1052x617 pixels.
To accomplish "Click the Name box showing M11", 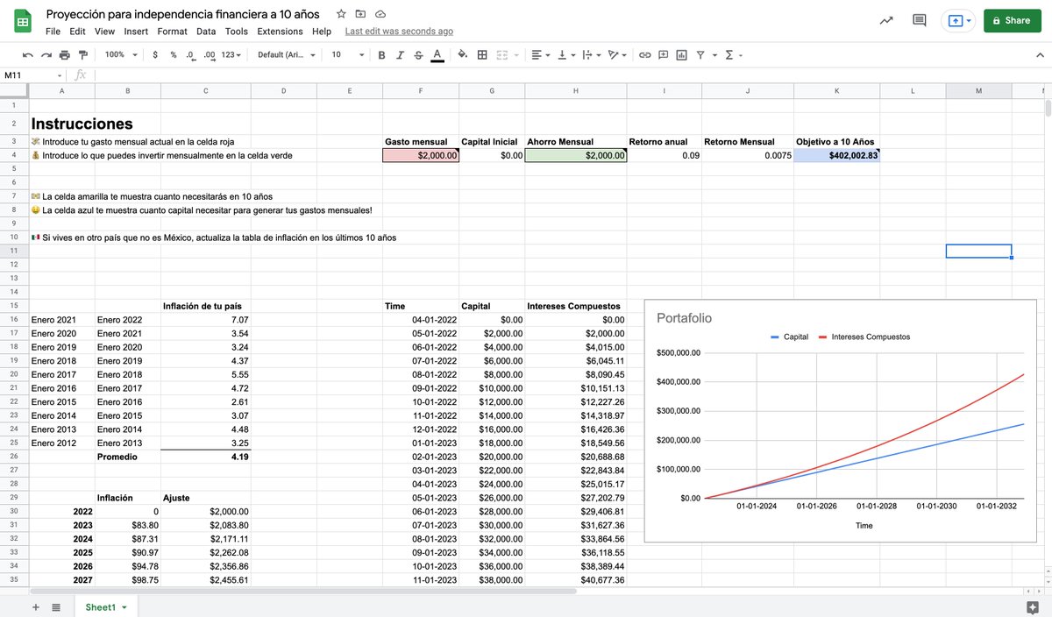I will 33,75.
